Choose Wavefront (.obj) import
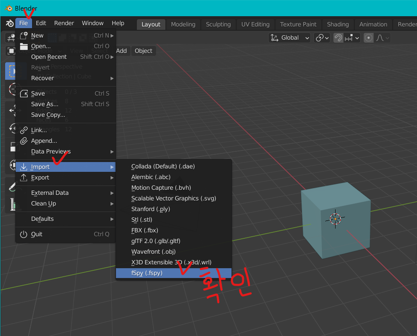 [x=174, y=252]
